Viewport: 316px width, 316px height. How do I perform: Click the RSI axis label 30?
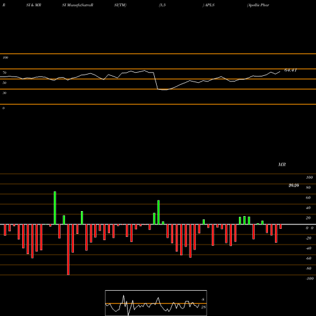tap(4, 93)
